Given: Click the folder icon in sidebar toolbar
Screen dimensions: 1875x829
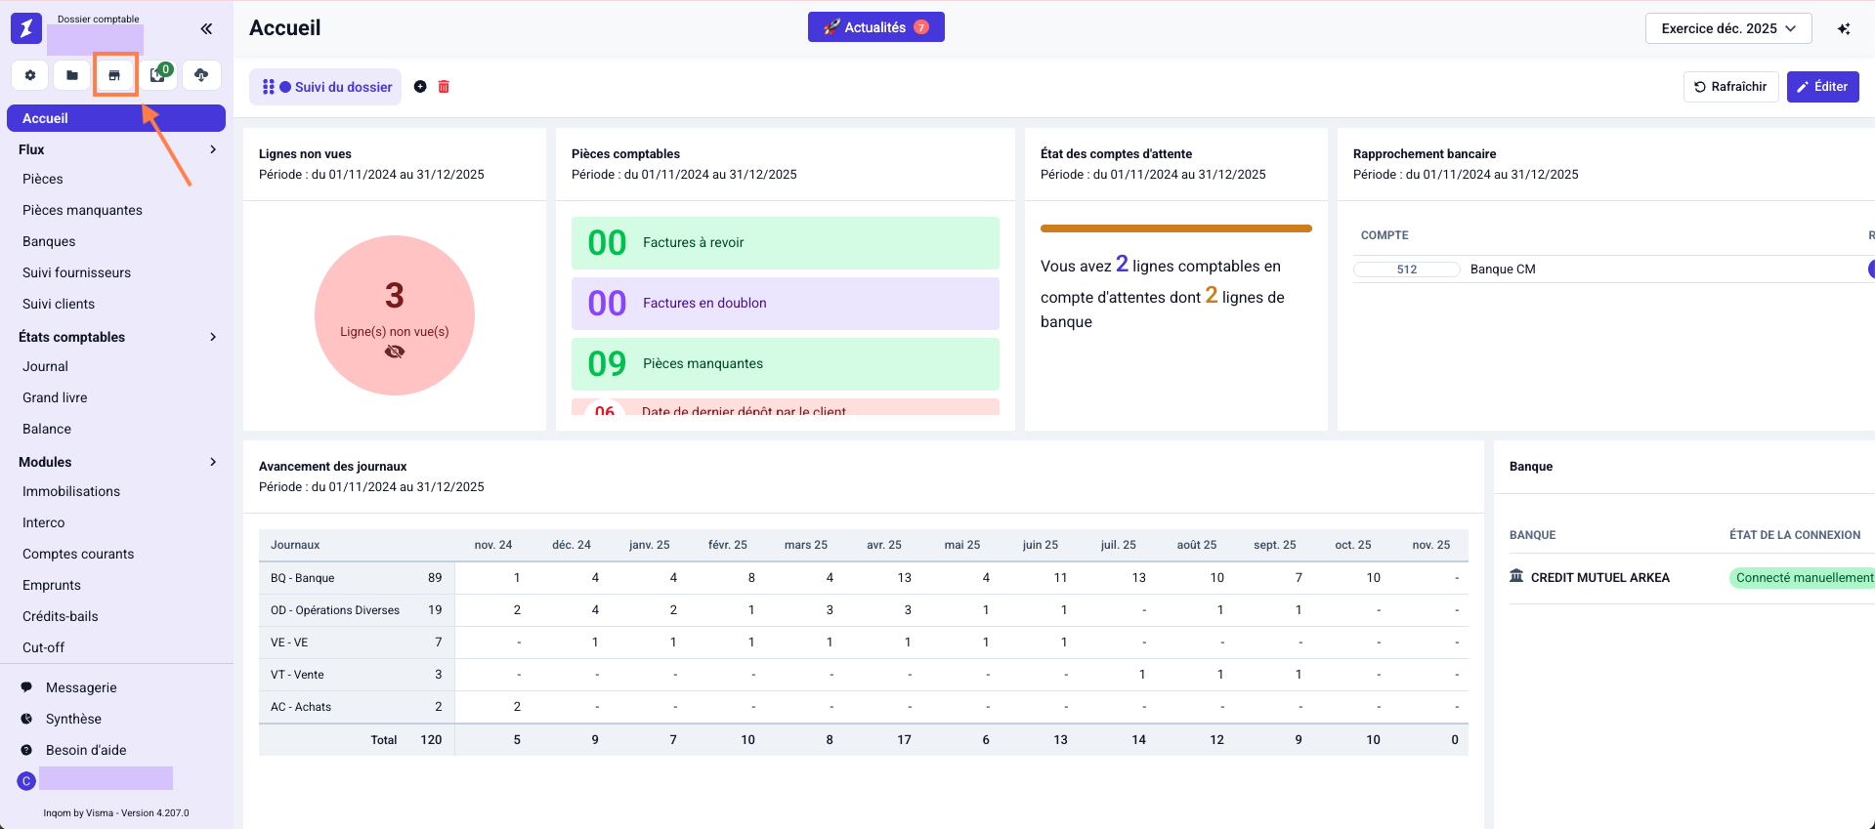Looking at the screenshot, I should 72,75.
